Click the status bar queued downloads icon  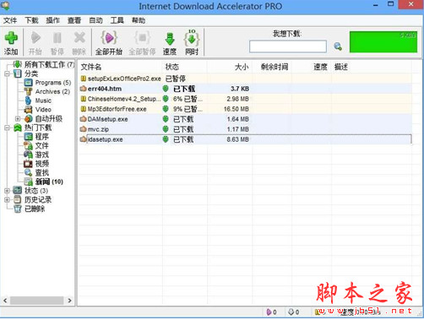click(x=291, y=312)
